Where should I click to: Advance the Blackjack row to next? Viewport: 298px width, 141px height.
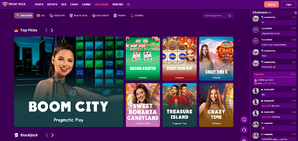(x=53, y=135)
